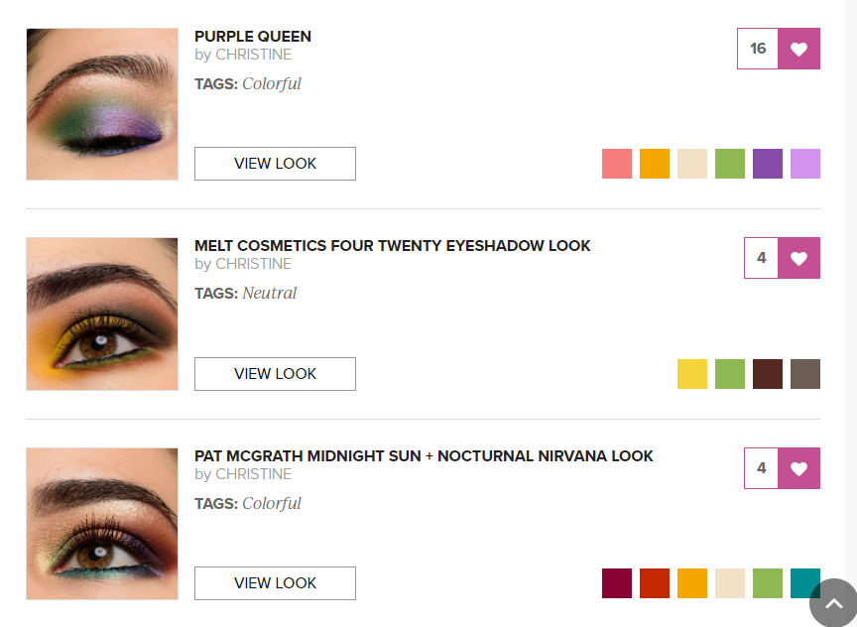Choose the burgundy swatch on Pat McGrath look
Screen dimensions: 857x627
(617, 583)
